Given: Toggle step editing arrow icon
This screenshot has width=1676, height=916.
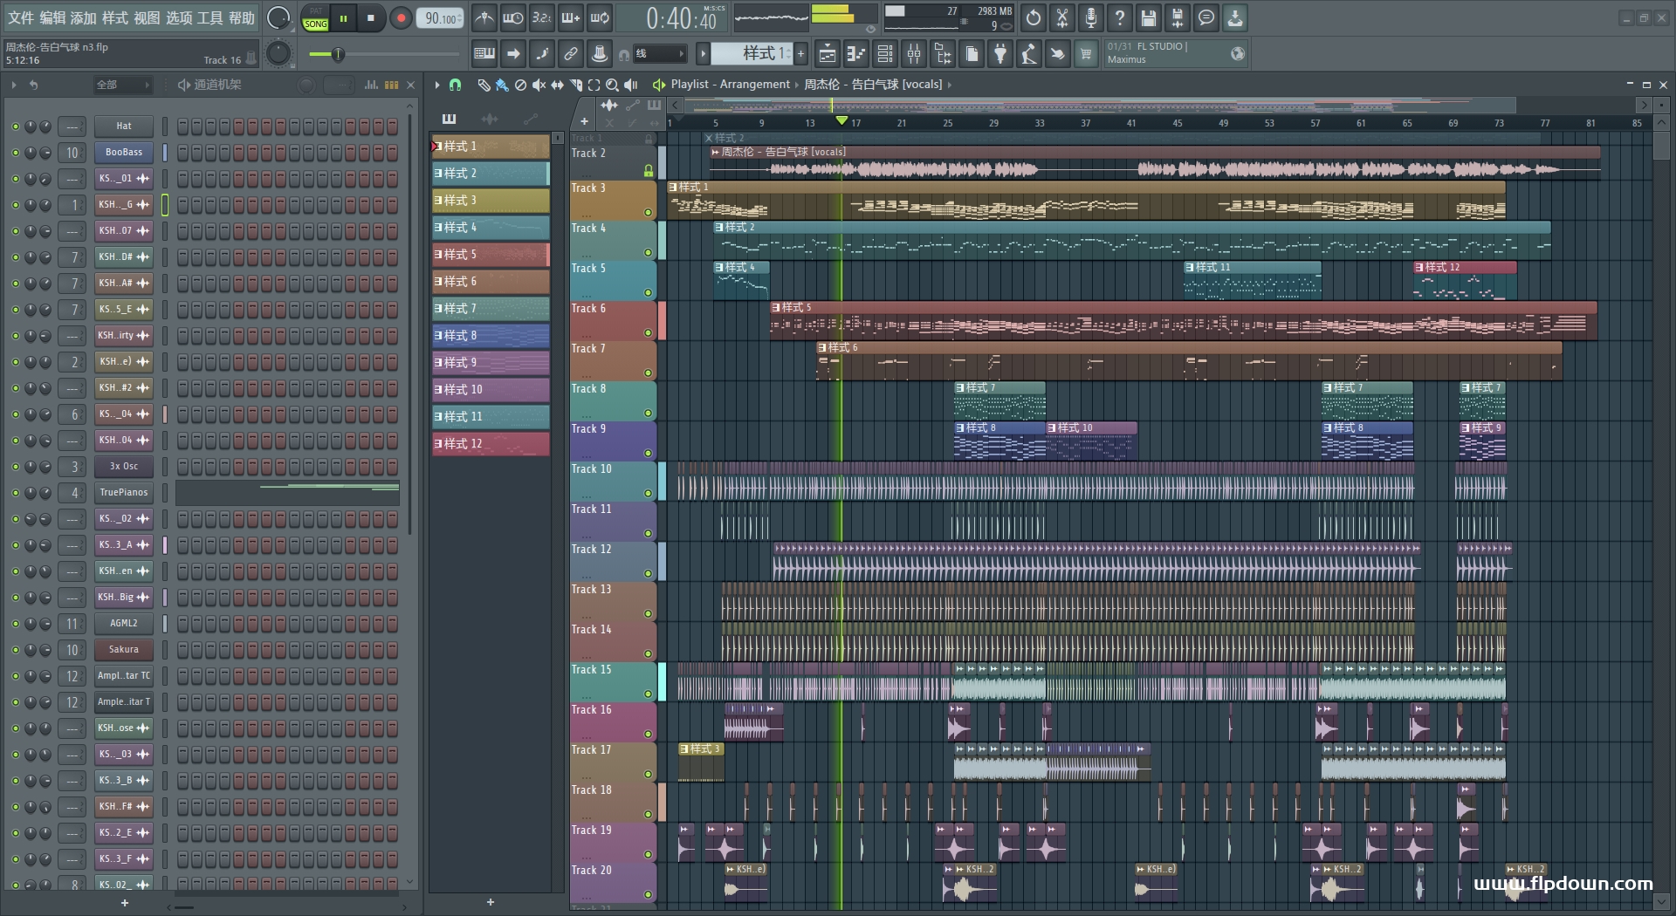Looking at the screenshot, I should (513, 54).
